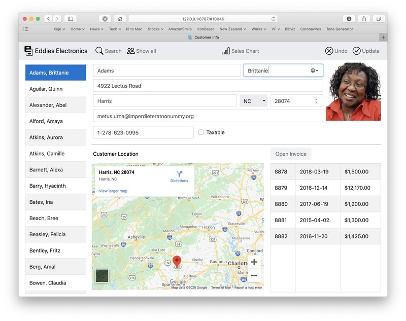Click the Update checkmark icon
Viewport: 406px width, 321px height.
coord(357,51)
